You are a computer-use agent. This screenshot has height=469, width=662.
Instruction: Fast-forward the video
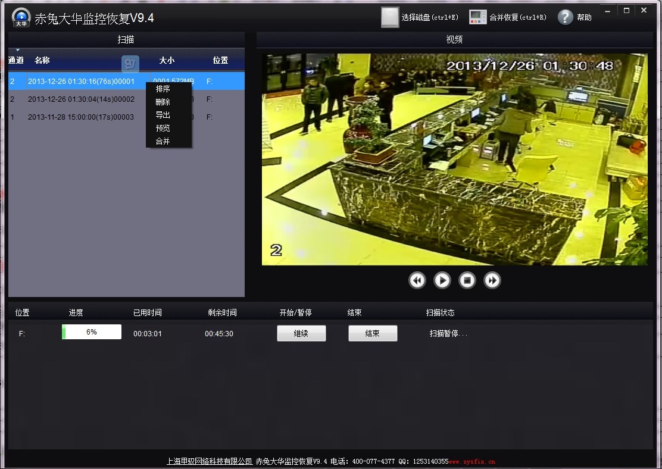point(492,280)
